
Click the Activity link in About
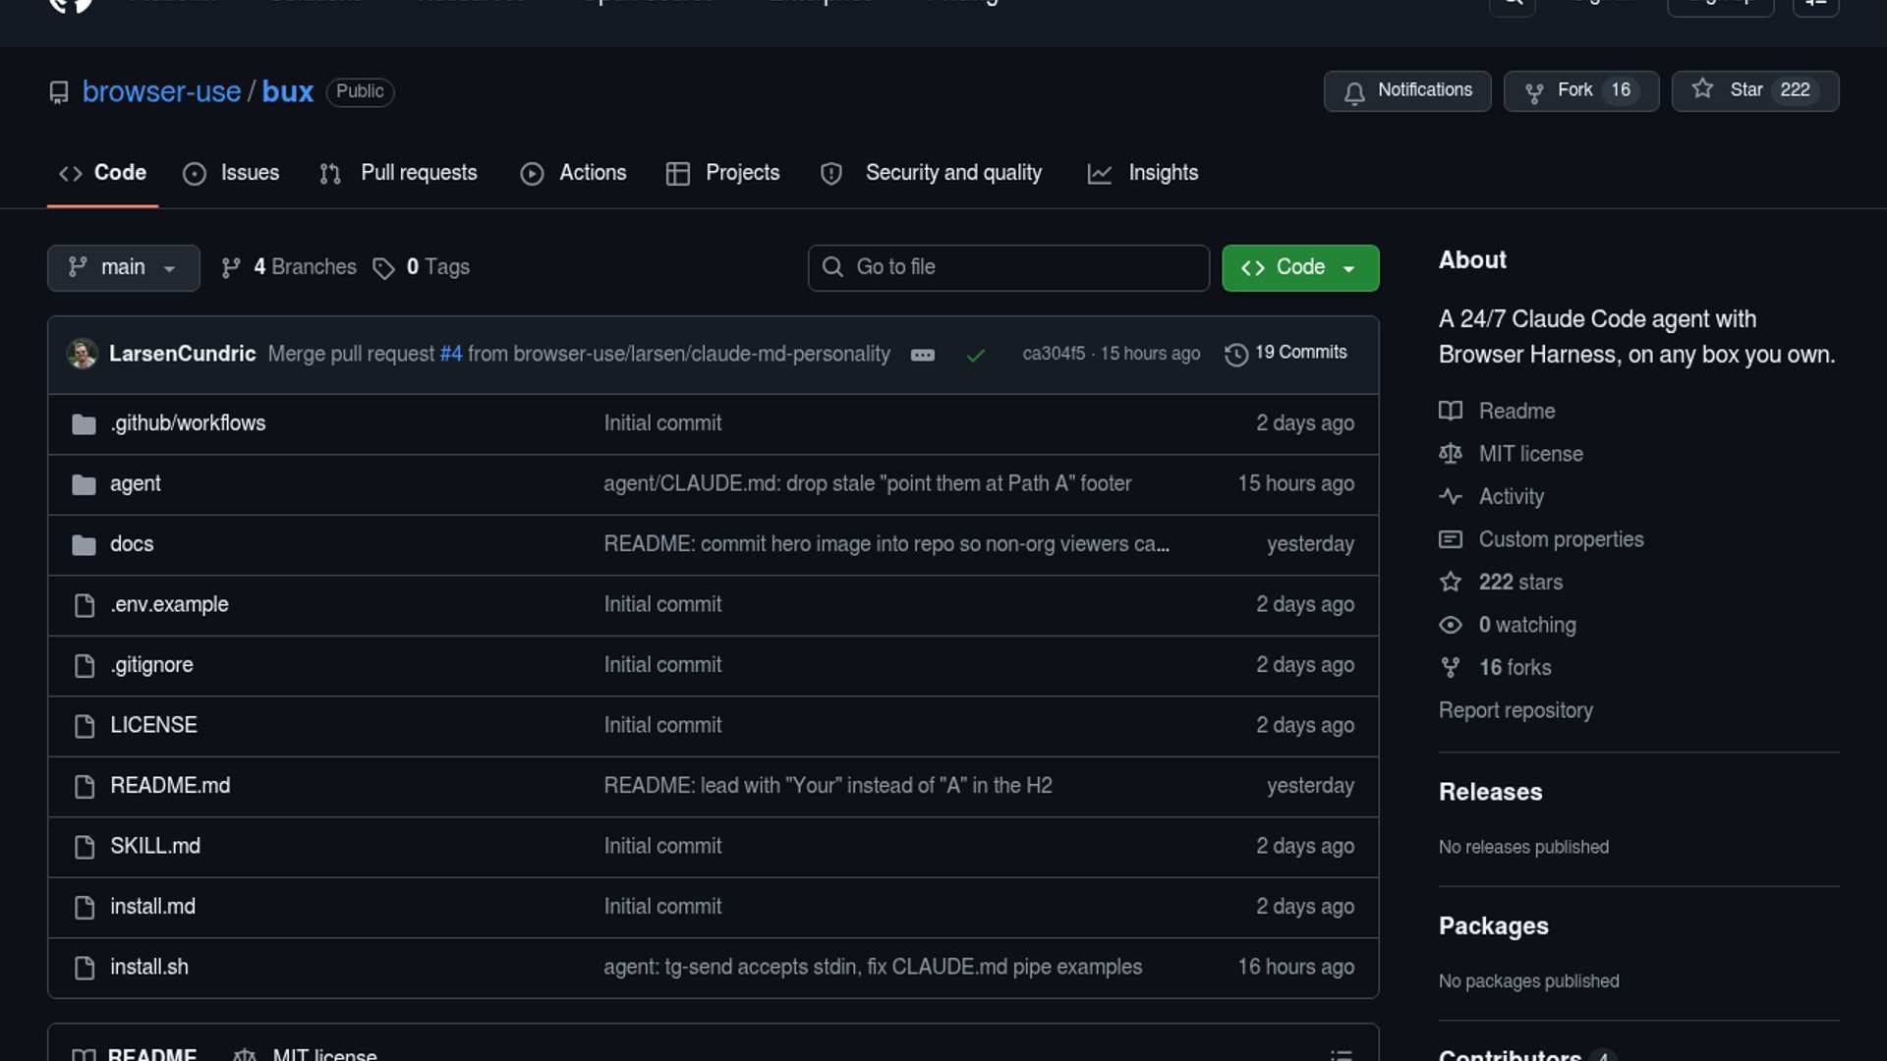coord(1511,496)
